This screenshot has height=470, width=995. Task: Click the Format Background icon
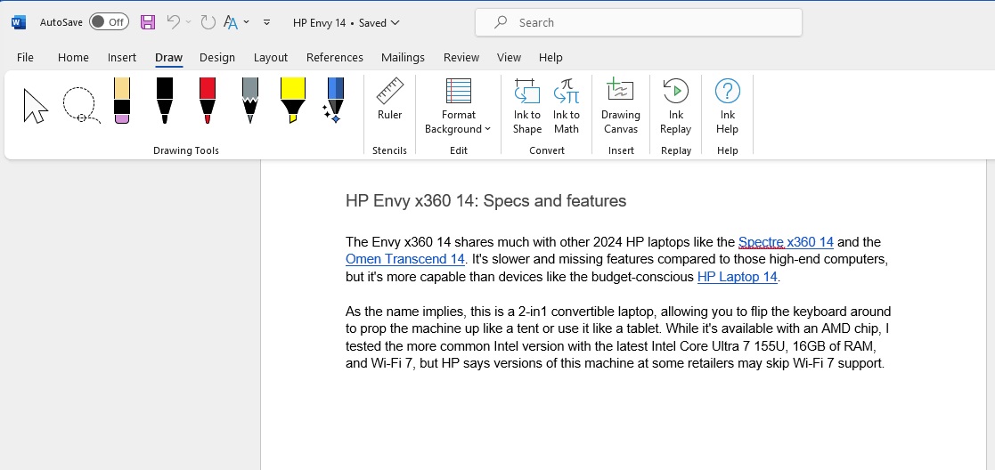pyautogui.click(x=458, y=91)
